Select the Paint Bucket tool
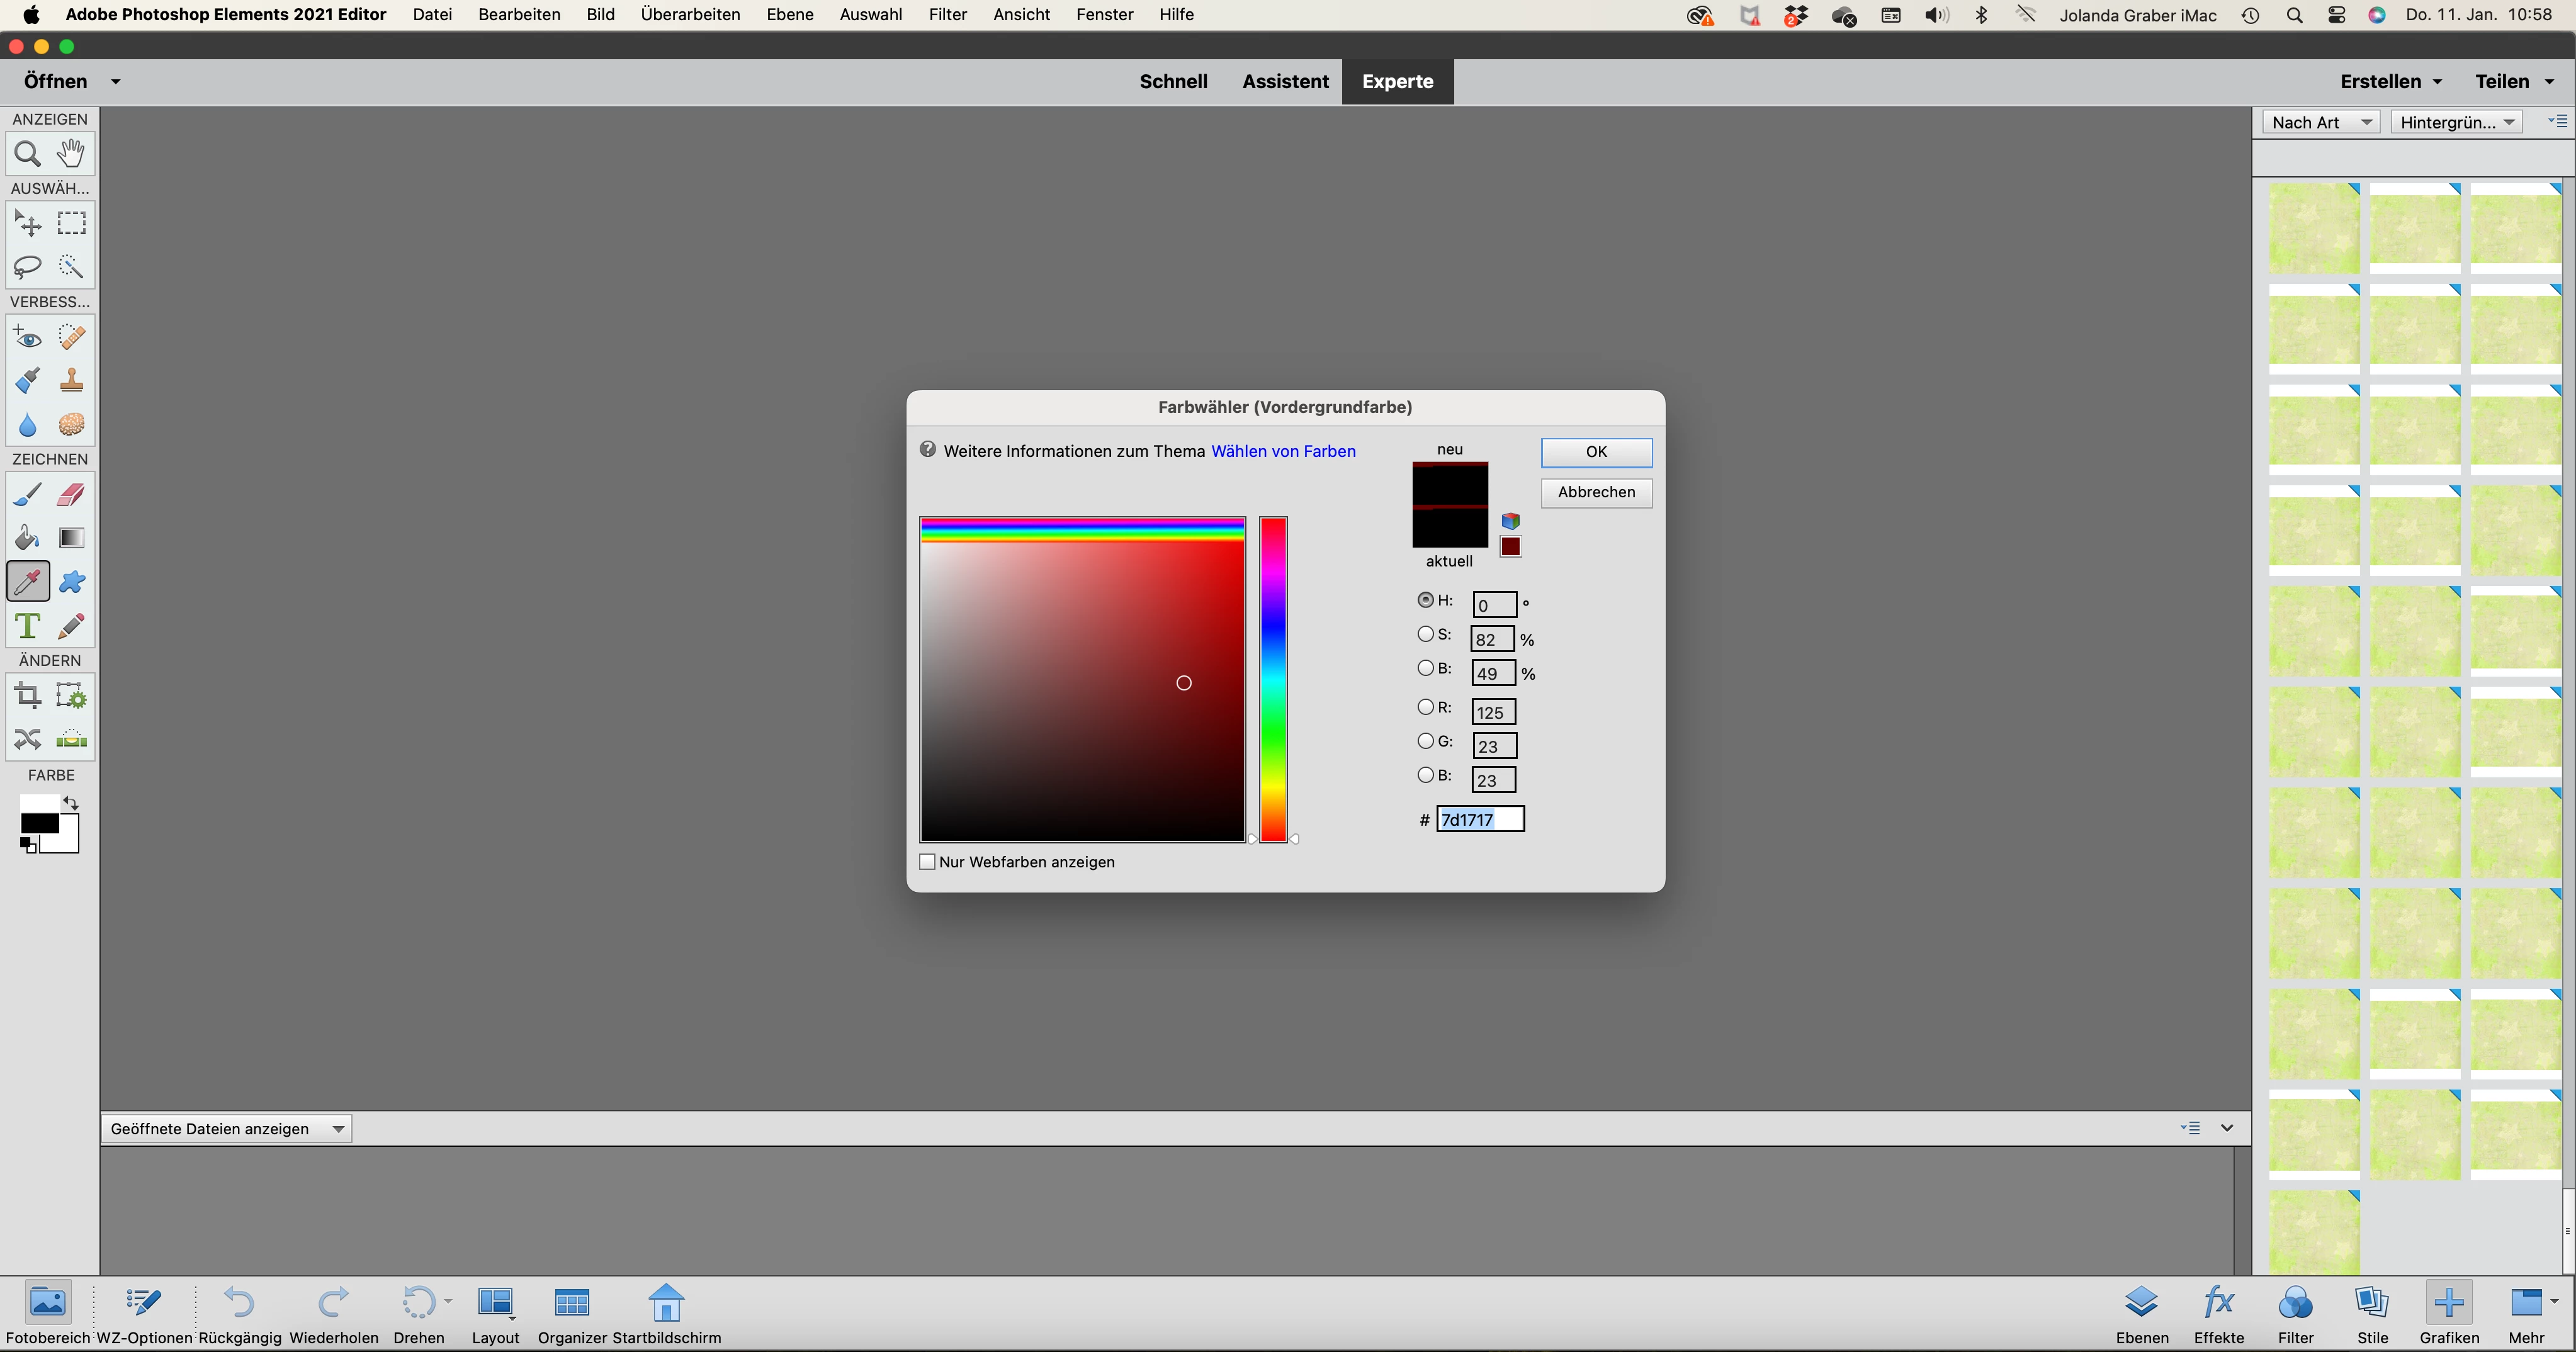The height and width of the screenshot is (1352, 2576). [27, 538]
